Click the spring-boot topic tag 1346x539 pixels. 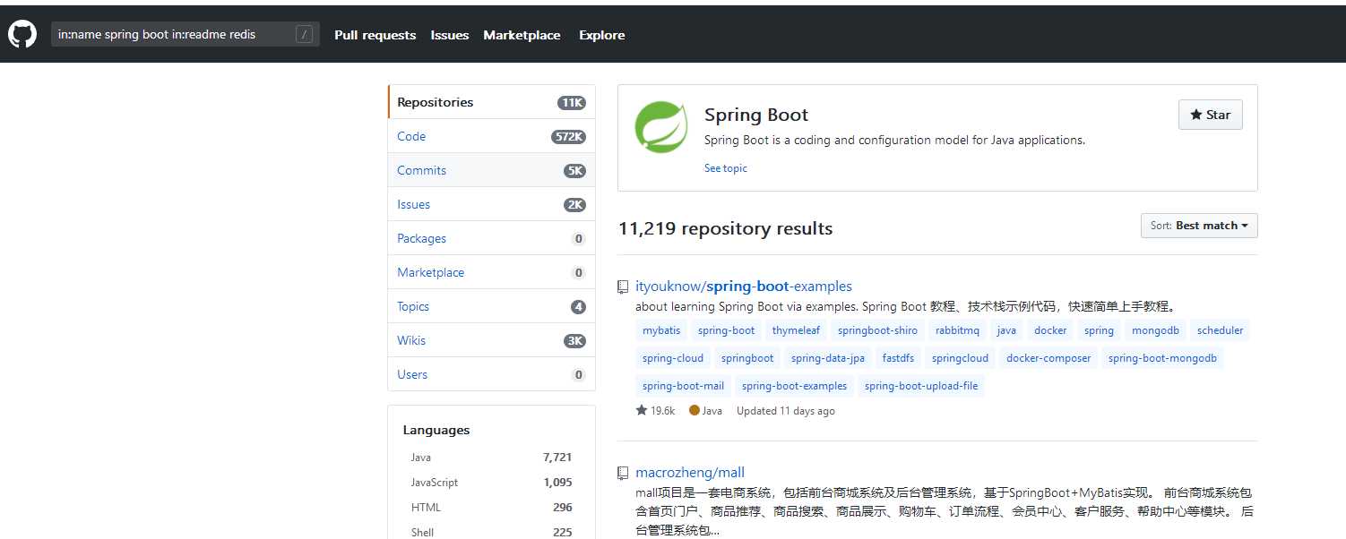tap(727, 330)
